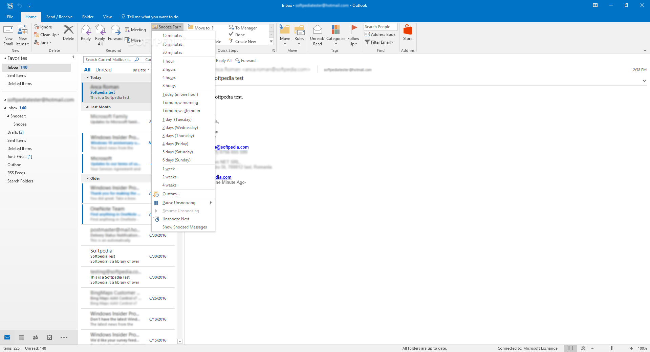Switch to Calendar view icon

[21, 337]
